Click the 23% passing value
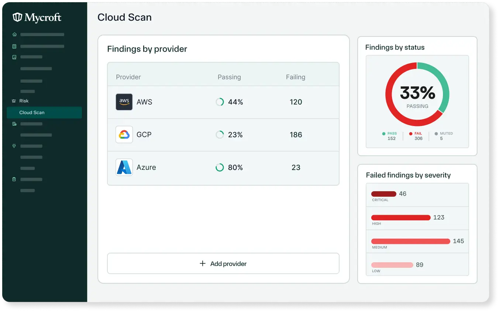The image size is (499, 312). click(235, 135)
